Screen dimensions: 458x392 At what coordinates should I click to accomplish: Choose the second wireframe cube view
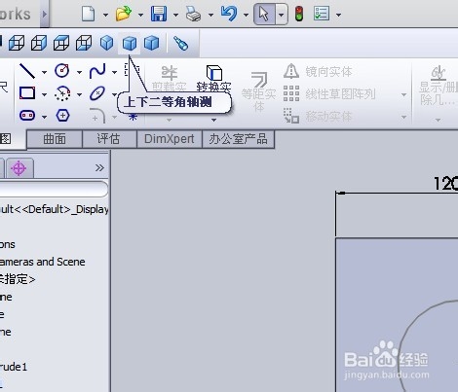[39, 43]
